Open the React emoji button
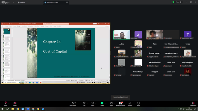198x111 pixels. pos(93,104)
